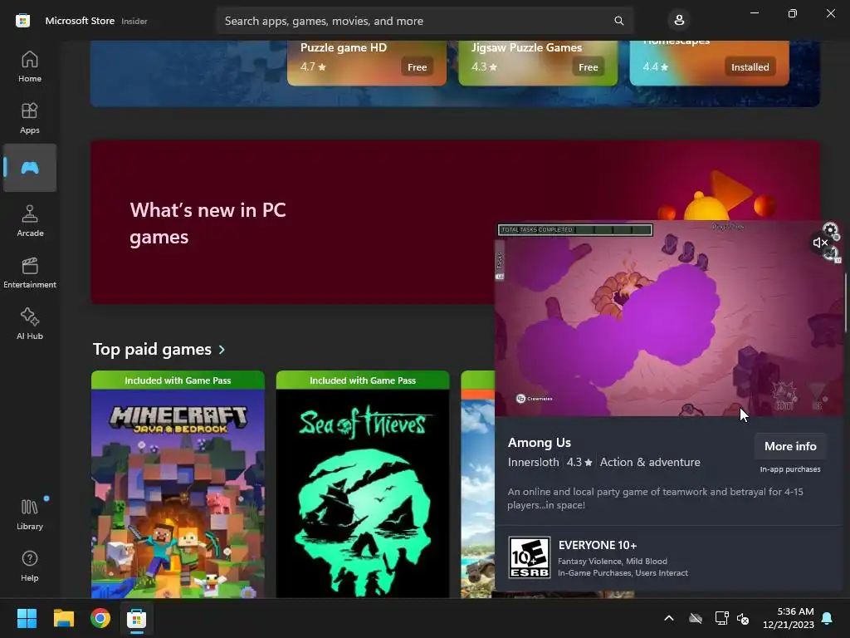Screen dimensions: 850x638
Task: Click the In-app purchases label
Action: coord(790,469)
